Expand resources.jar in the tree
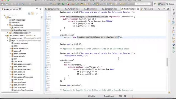The width and height of the screenshot is (176, 99). point(8,38)
